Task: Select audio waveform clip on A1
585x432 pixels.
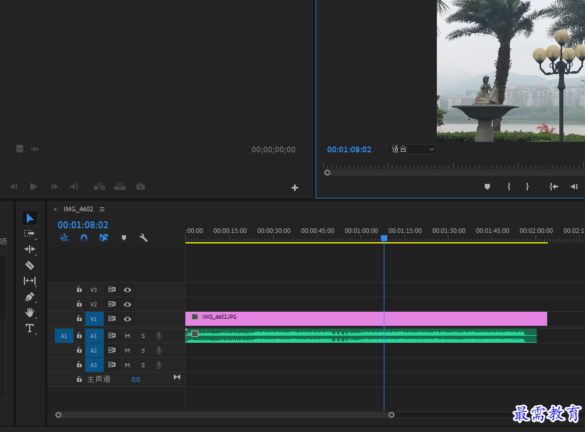Action: pos(361,336)
